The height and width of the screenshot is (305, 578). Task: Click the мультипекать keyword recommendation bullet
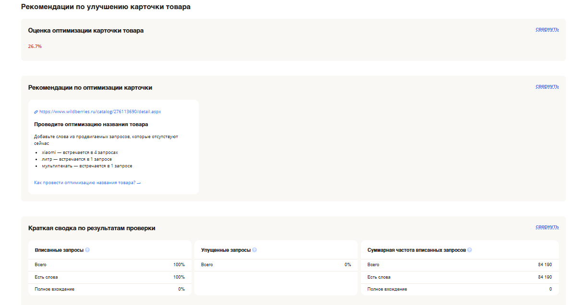pos(87,166)
